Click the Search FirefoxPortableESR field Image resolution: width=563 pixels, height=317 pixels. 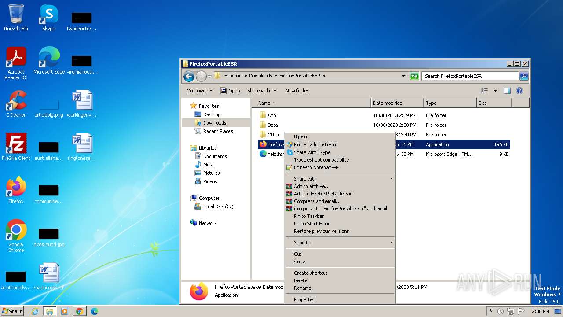coord(470,76)
